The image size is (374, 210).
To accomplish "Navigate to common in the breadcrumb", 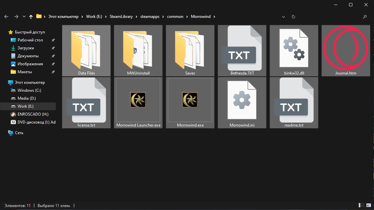I will point(175,17).
